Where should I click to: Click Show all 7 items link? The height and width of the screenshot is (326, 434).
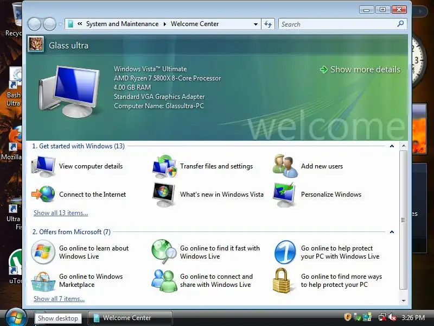click(59, 299)
